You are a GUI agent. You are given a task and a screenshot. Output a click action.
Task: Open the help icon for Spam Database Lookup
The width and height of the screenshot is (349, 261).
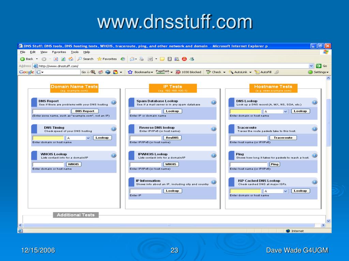pyautogui.click(x=213, y=102)
